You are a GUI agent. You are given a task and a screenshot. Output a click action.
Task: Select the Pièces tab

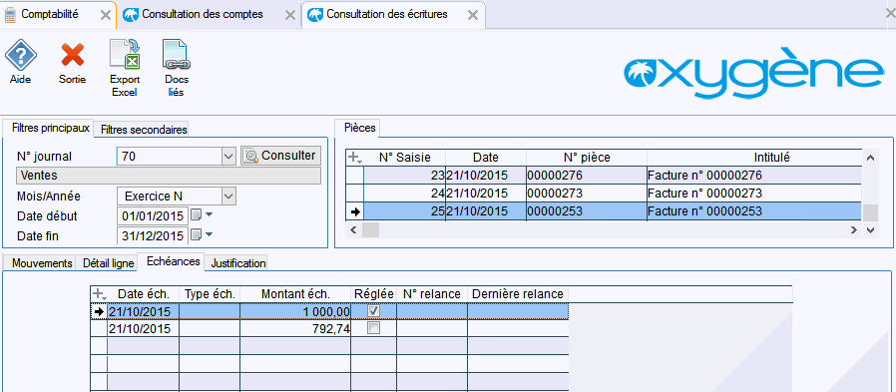pos(360,128)
